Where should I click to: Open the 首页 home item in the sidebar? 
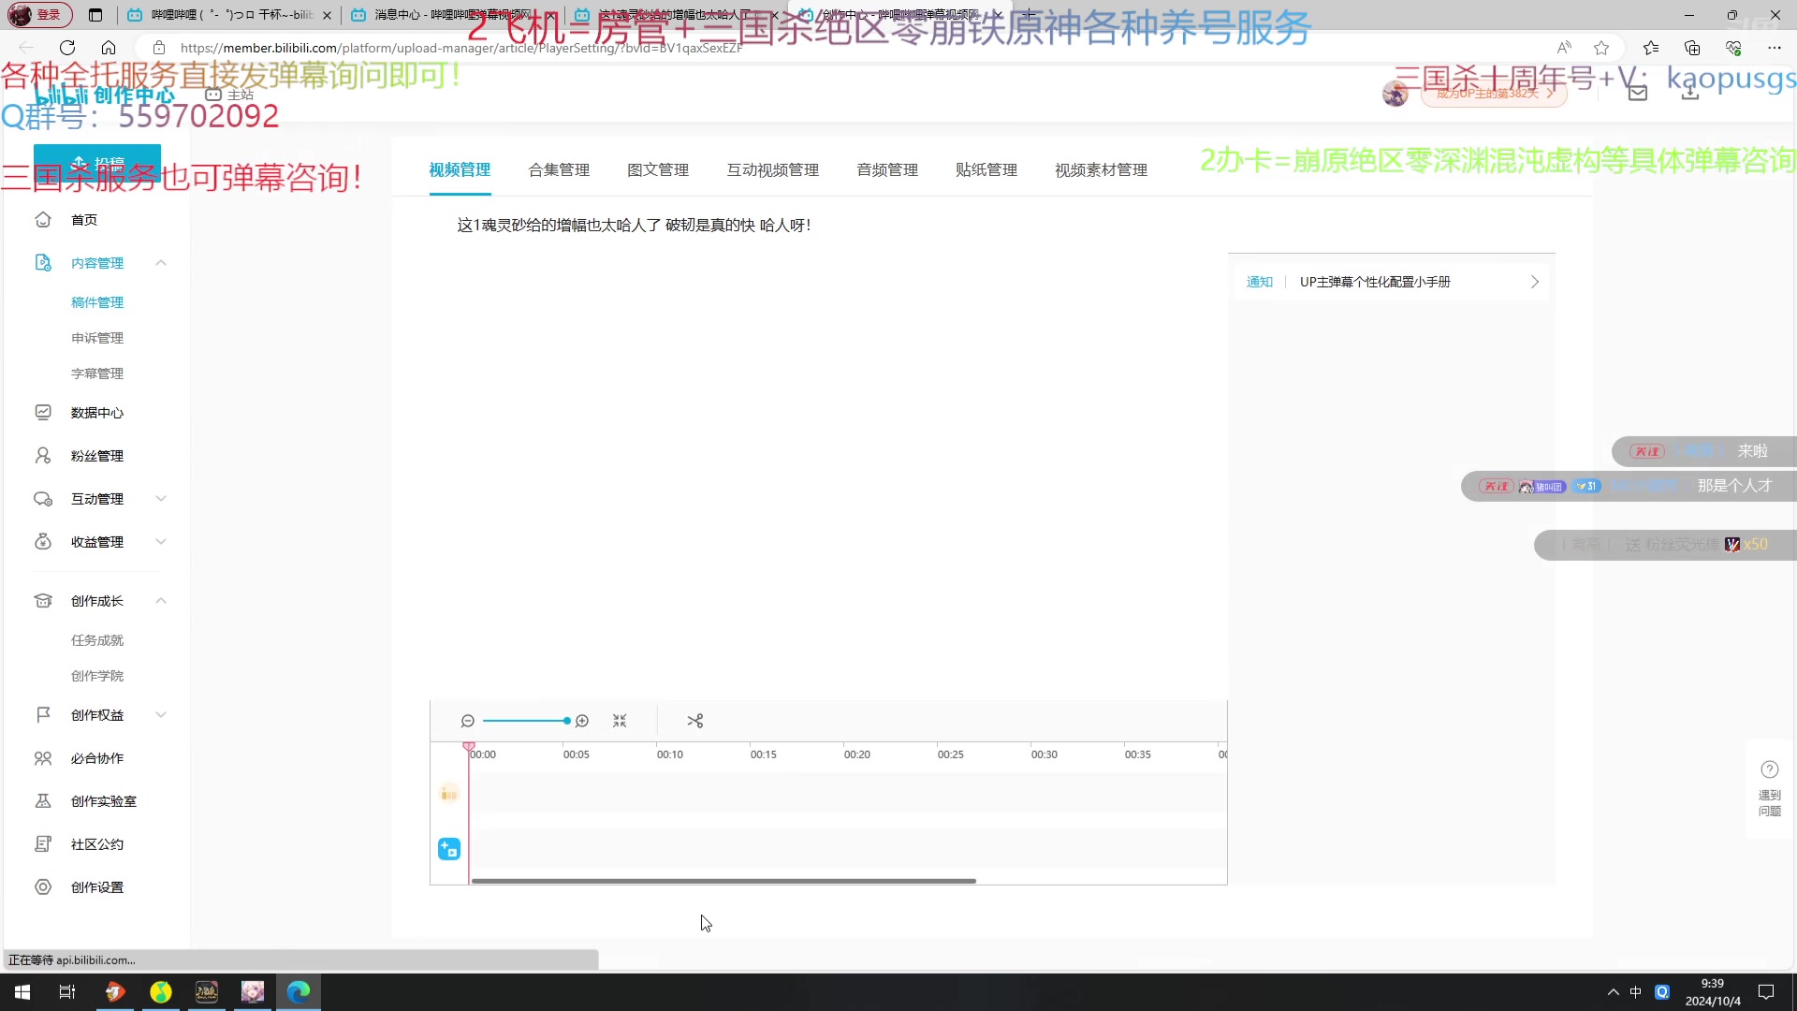[84, 220]
